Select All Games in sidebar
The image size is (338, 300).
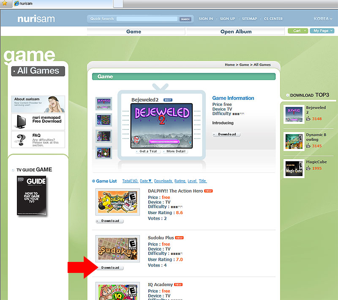38,71
